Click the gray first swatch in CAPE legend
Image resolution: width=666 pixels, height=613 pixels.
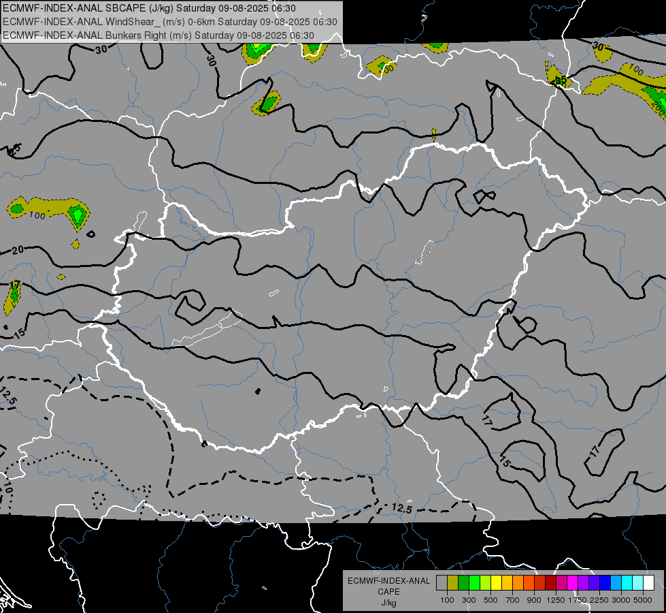coord(442,582)
